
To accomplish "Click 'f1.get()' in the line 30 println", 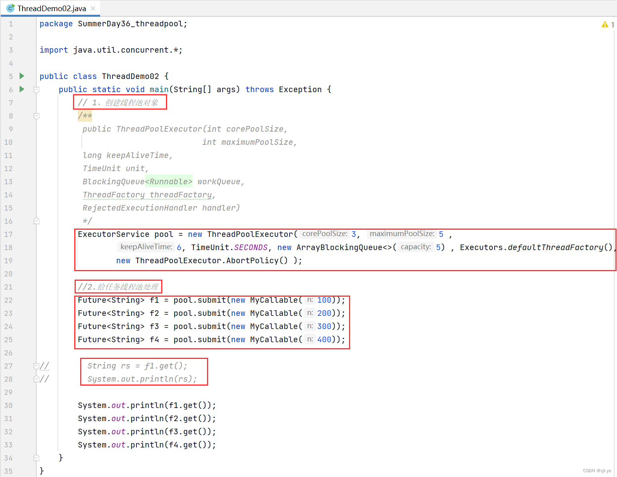I will [x=188, y=406].
